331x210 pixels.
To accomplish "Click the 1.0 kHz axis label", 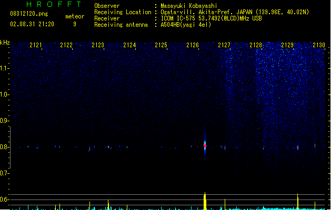I will tap(4, 94).
